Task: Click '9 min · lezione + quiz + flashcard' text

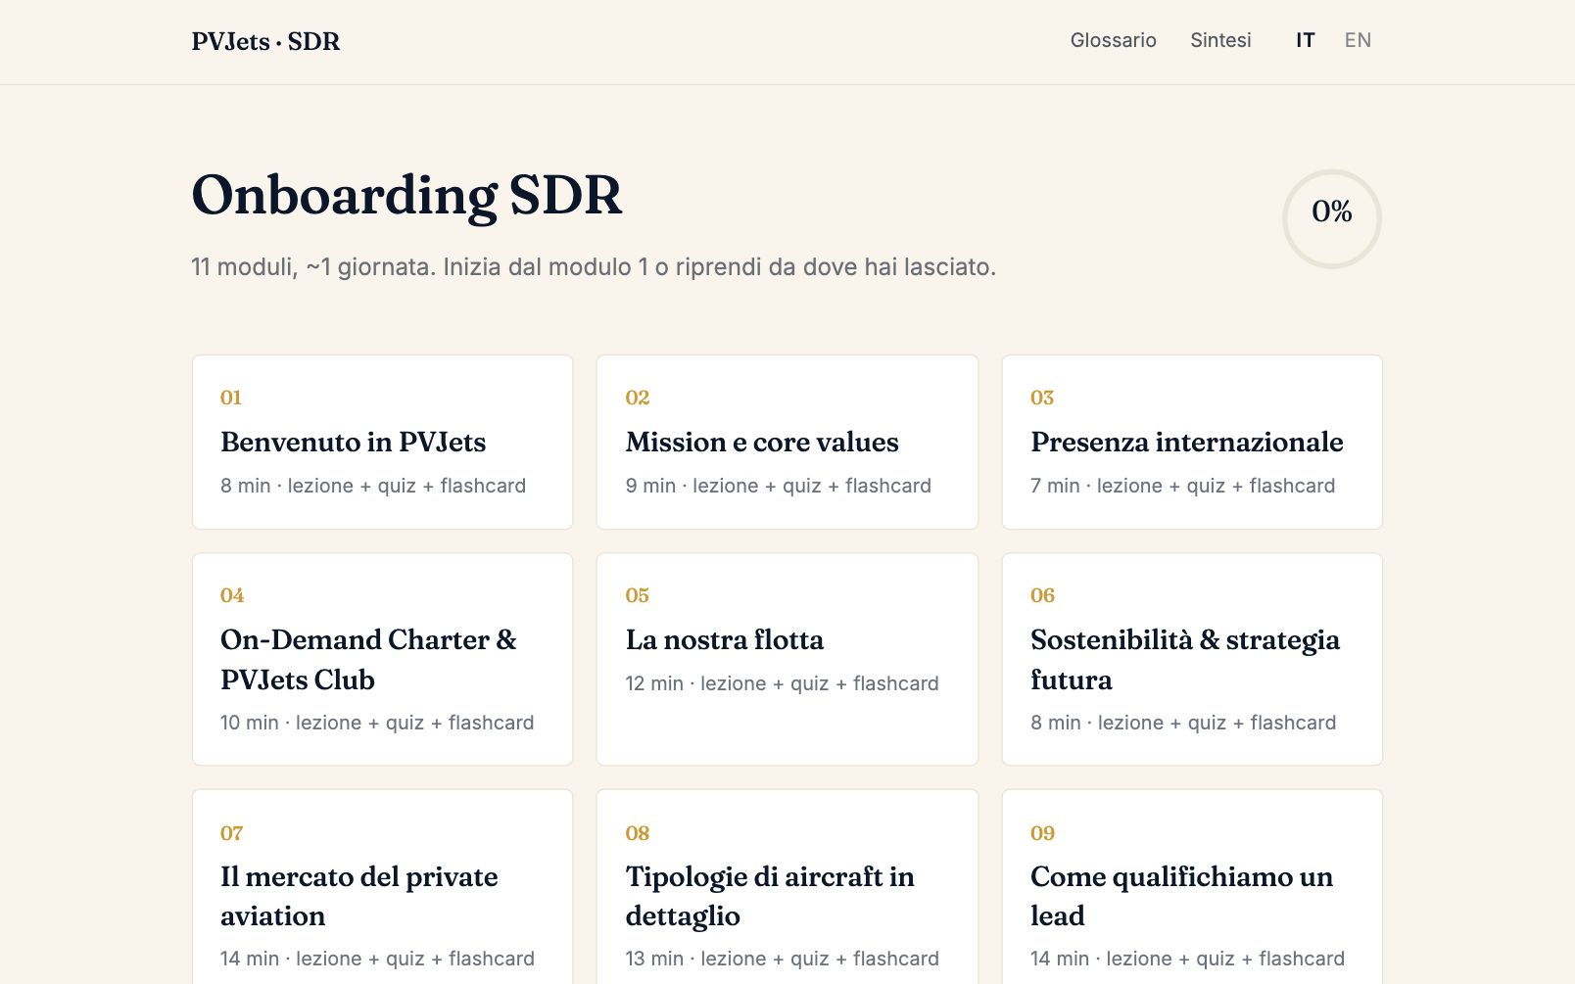Action: (x=779, y=486)
